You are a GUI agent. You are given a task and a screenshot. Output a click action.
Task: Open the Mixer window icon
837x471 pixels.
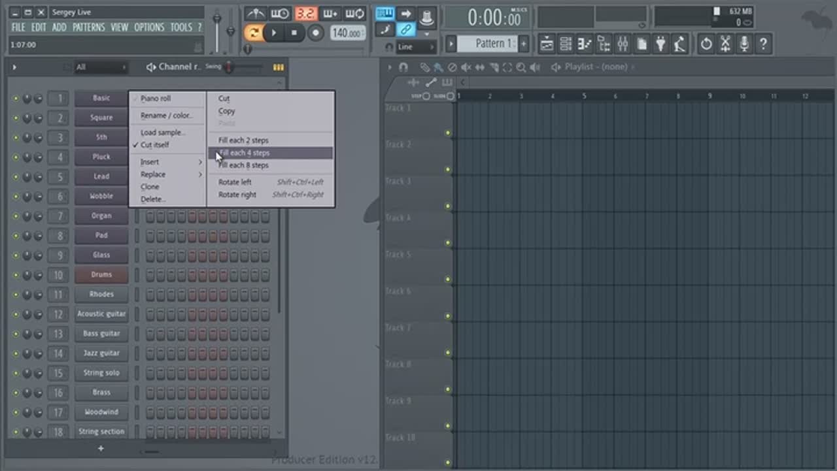pyautogui.click(x=623, y=44)
